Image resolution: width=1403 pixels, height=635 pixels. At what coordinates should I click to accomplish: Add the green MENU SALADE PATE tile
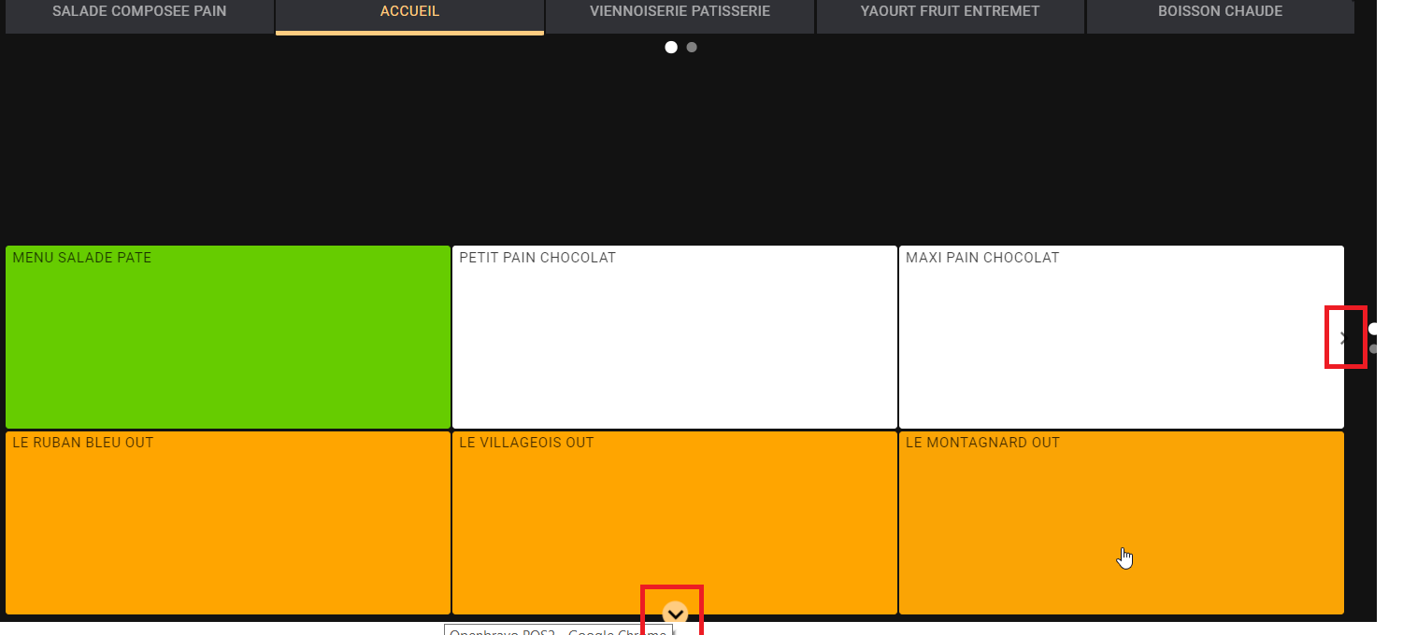(x=228, y=337)
